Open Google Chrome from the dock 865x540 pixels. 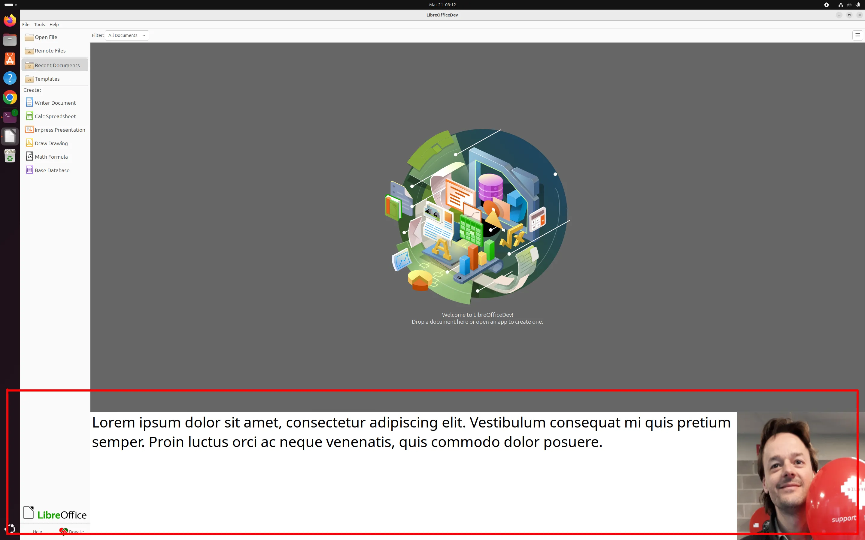click(x=10, y=97)
